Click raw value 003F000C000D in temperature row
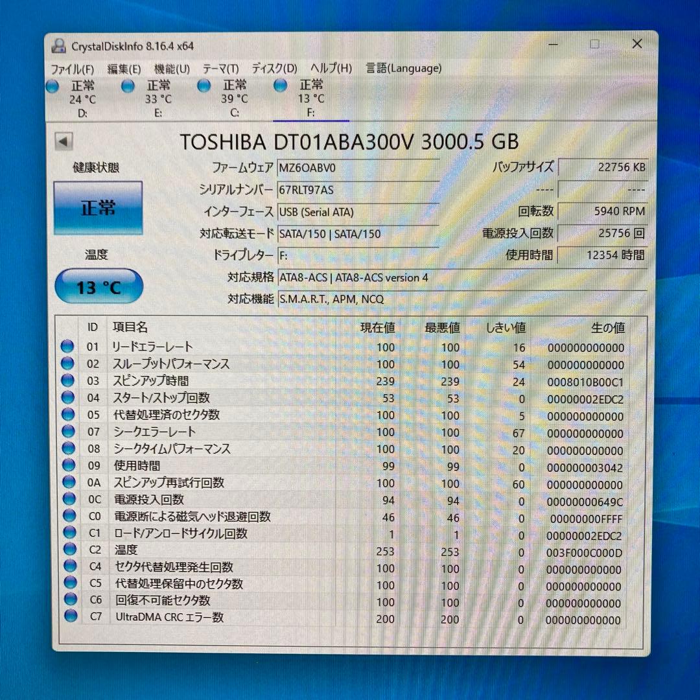The width and height of the screenshot is (700, 700). (584, 553)
